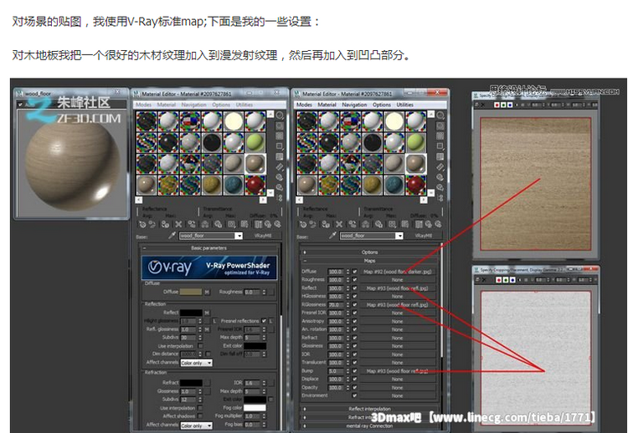Toggle Backlight icon in left editor sidebar
The width and height of the screenshot is (628, 433).
[x=280, y=126]
